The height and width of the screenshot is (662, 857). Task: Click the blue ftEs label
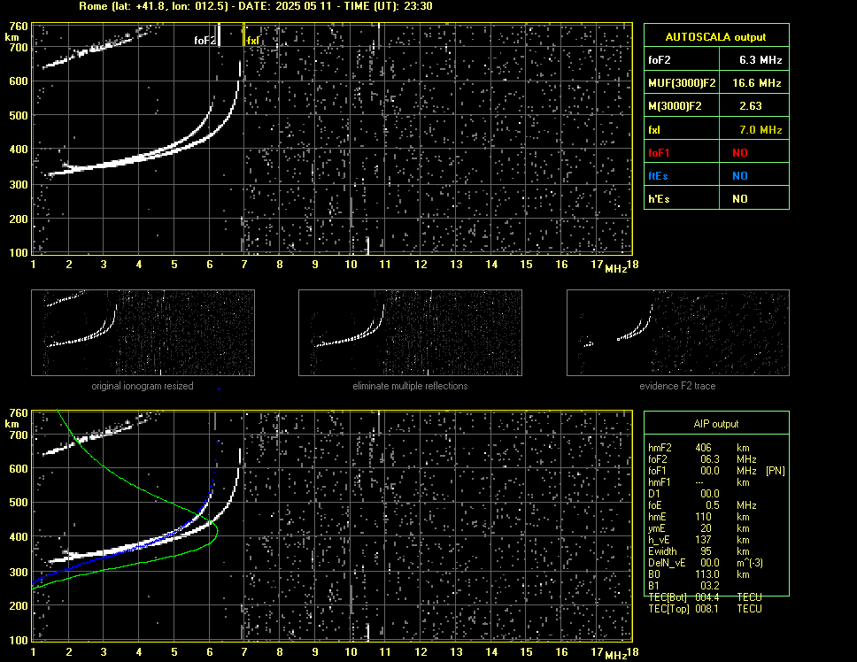point(658,176)
